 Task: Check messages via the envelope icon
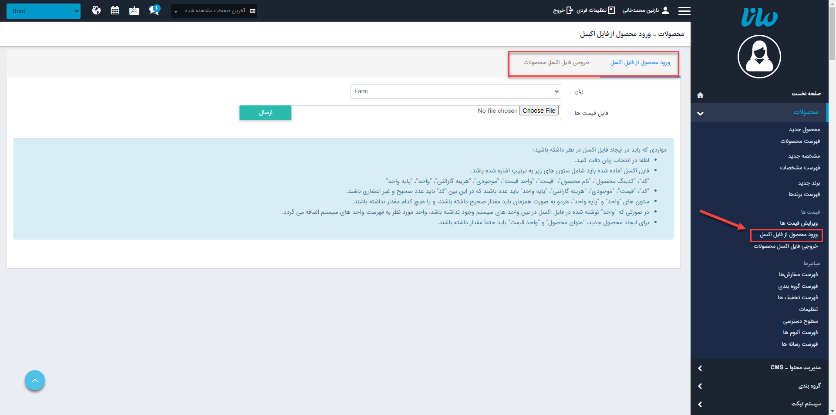coord(134,10)
